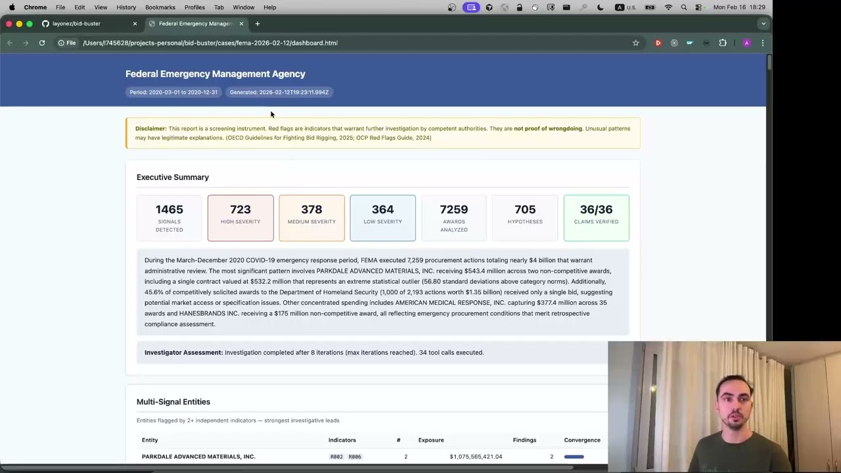Click the Entity column header
This screenshot has height=473, width=841.
tap(150, 440)
